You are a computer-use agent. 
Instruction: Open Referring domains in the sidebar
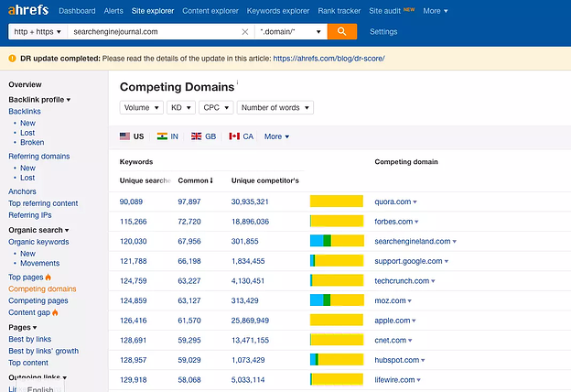click(x=39, y=156)
